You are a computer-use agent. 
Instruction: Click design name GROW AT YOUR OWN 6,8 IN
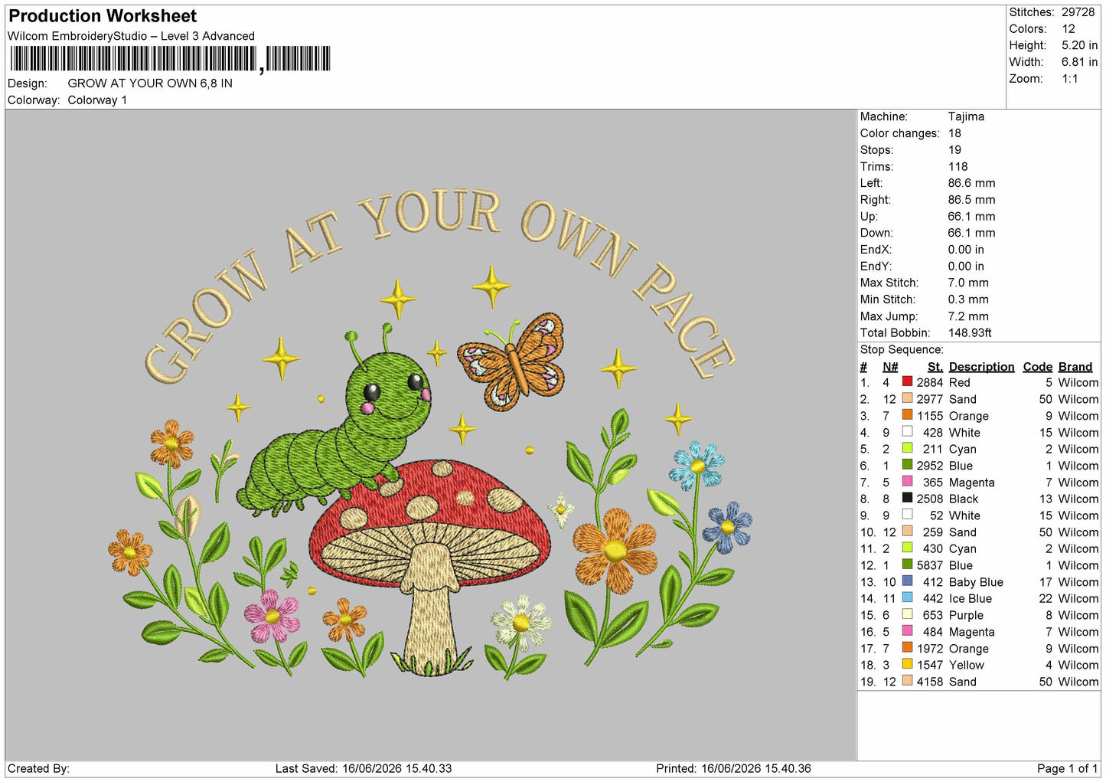coord(150,83)
